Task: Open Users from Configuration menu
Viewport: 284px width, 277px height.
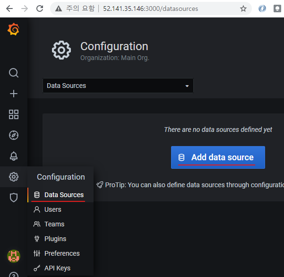Action: coord(52,209)
